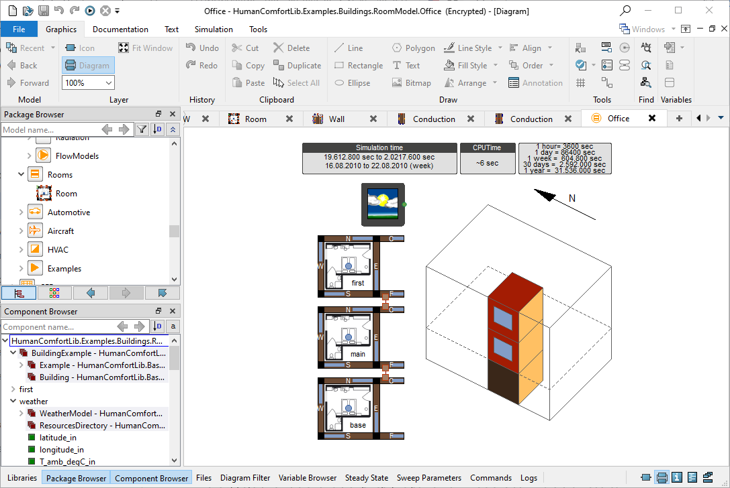730x488 pixels.
Task: Toggle the Diagram layer view
Action: (88, 65)
